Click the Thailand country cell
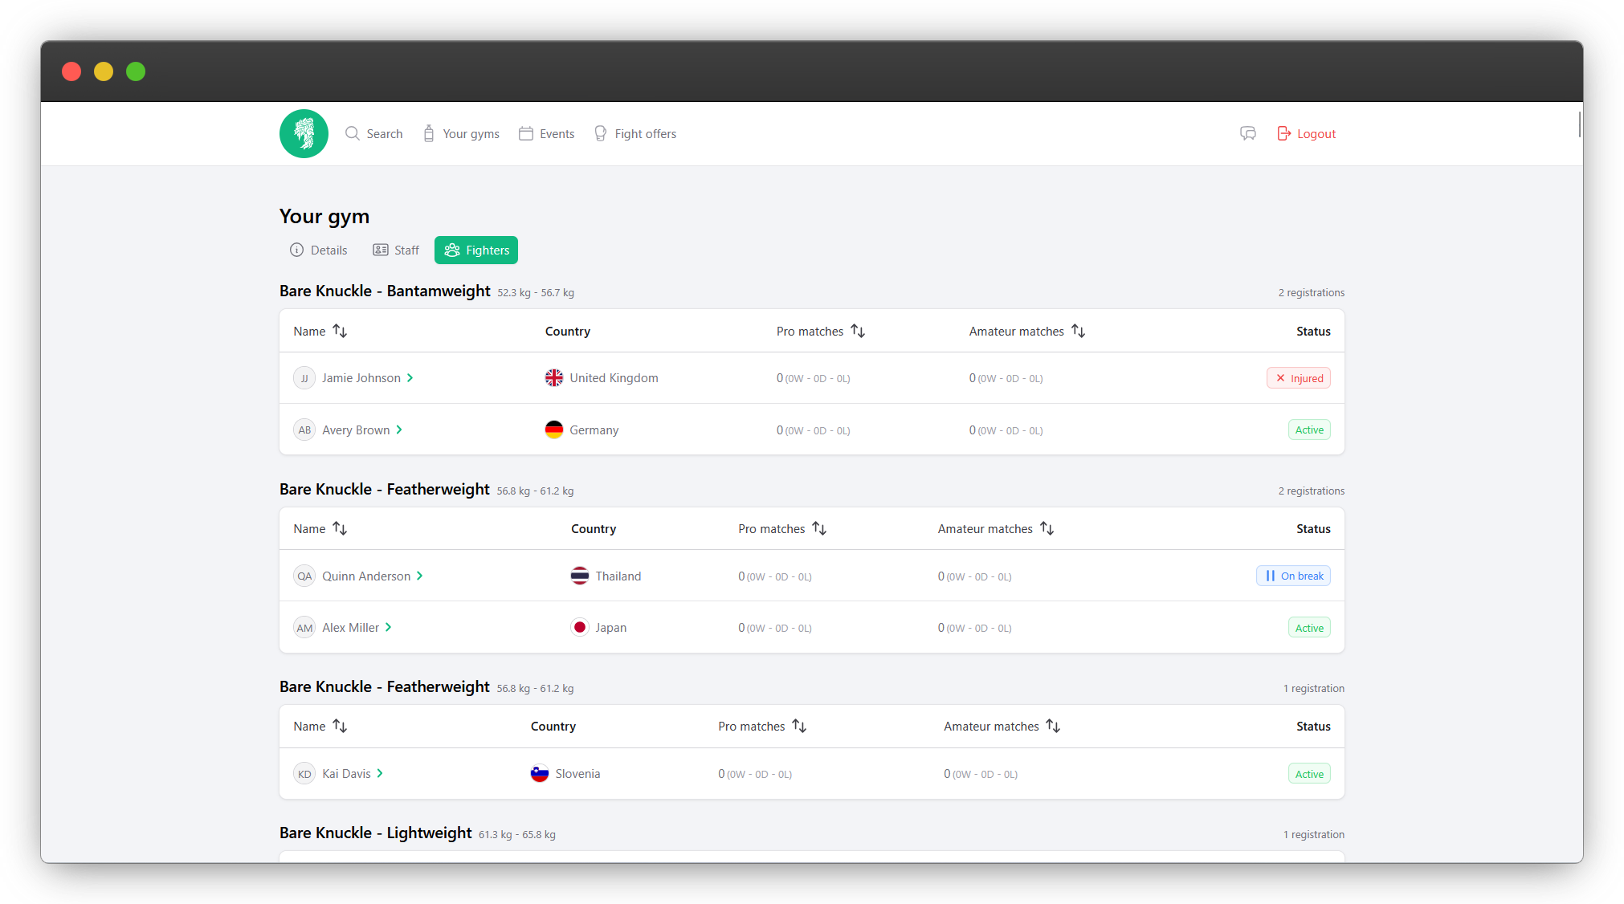 click(606, 576)
